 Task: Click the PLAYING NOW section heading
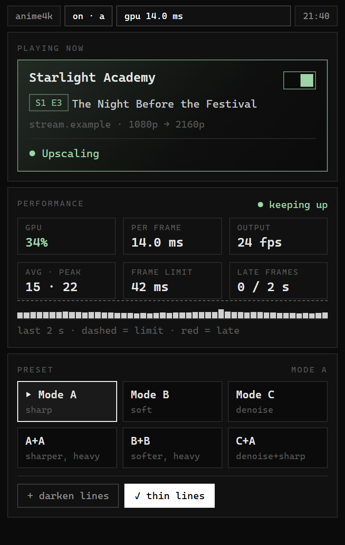(50, 48)
